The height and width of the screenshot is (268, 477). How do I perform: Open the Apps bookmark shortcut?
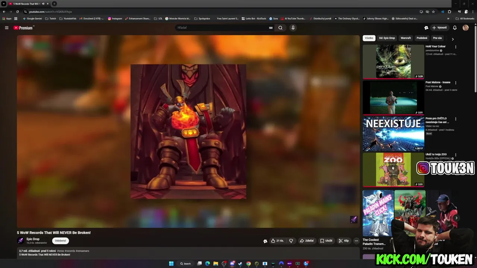point(7,18)
